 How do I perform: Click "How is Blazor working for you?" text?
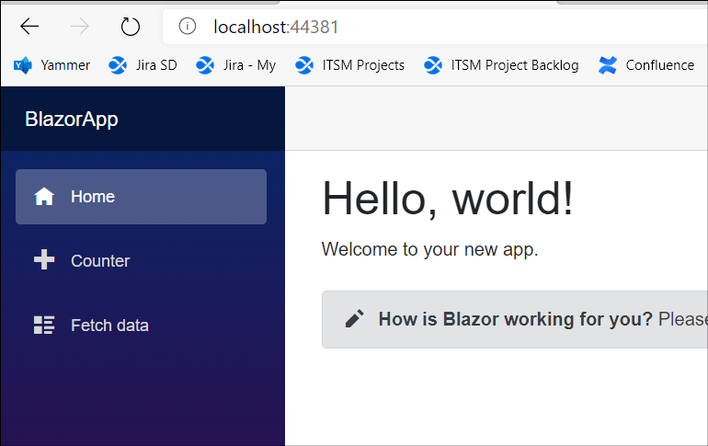516,319
